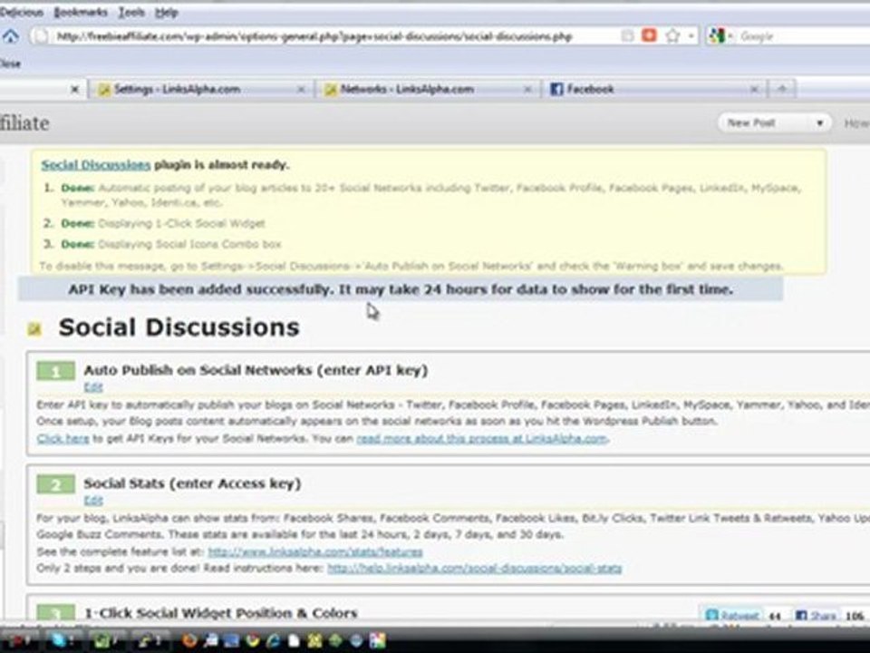Click the red square icon in address bar
The image size is (870, 653).
pyautogui.click(x=649, y=35)
